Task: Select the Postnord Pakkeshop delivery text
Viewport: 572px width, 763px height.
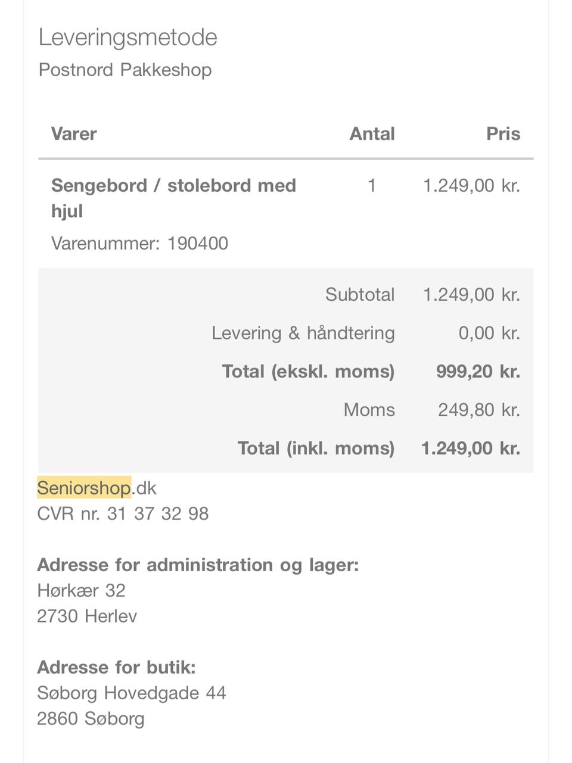Action: click(x=125, y=70)
